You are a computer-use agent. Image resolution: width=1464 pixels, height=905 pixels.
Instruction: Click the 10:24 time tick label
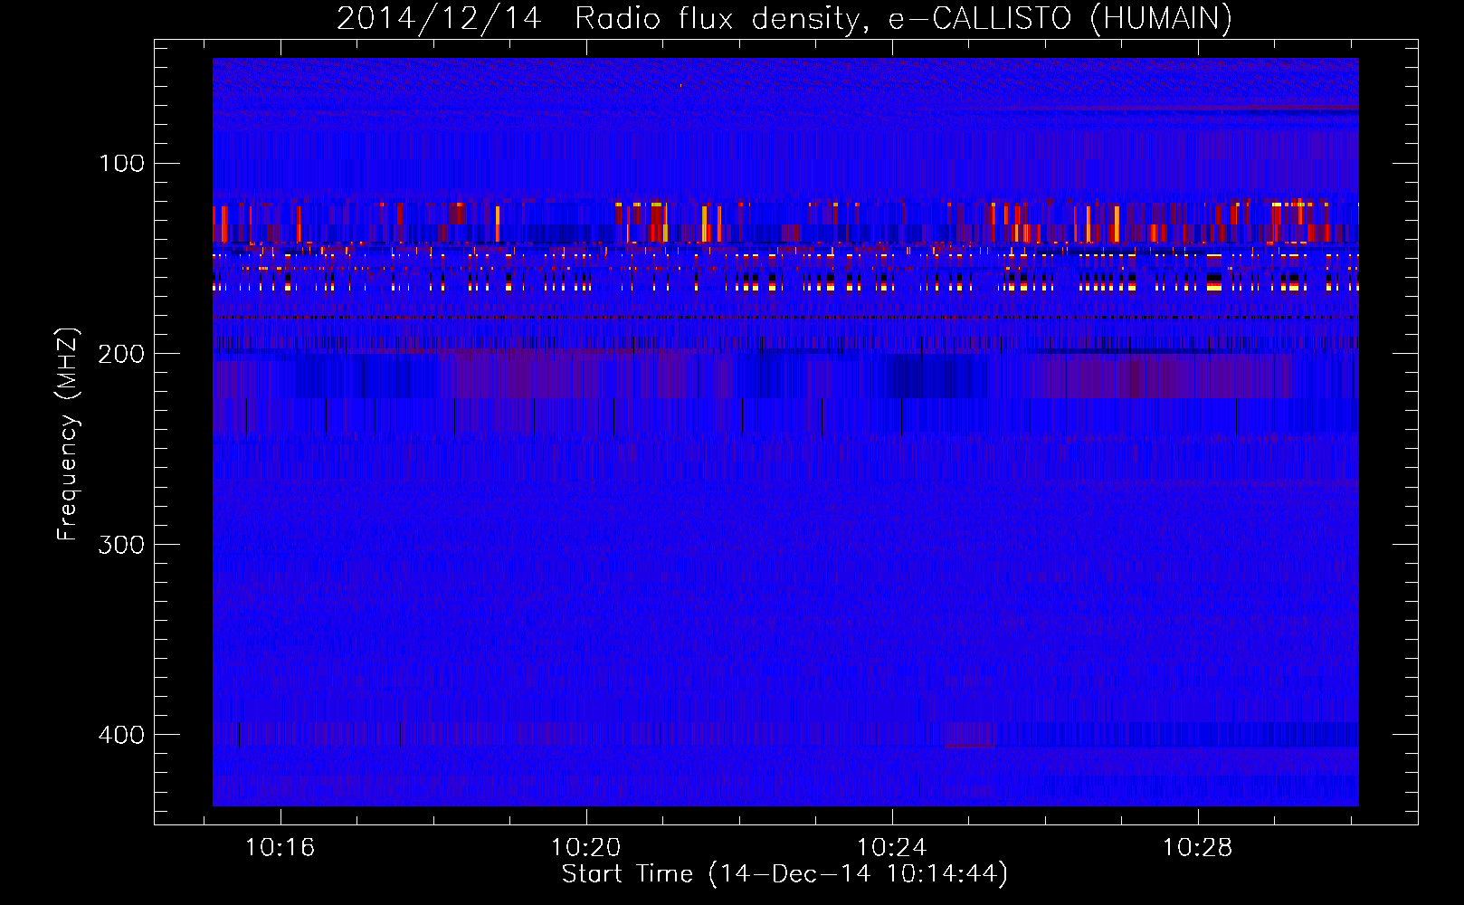(891, 848)
